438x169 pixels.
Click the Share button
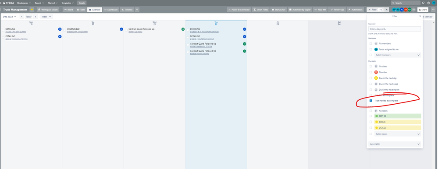click(423, 10)
